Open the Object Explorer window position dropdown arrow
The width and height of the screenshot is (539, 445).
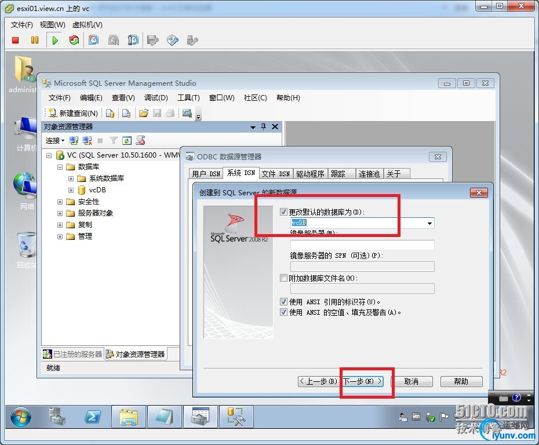tap(253, 127)
